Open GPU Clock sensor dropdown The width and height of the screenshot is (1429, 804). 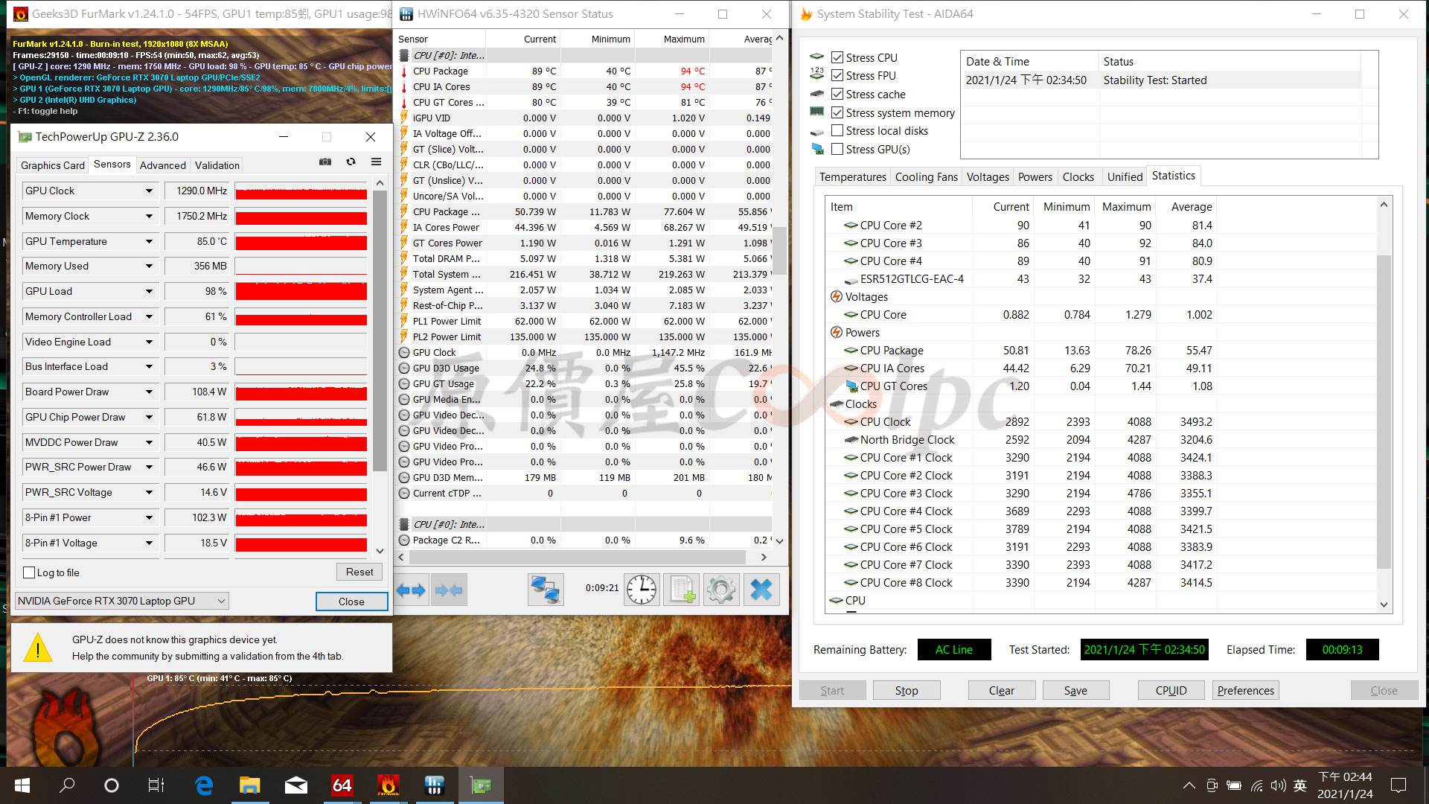(x=149, y=191)
